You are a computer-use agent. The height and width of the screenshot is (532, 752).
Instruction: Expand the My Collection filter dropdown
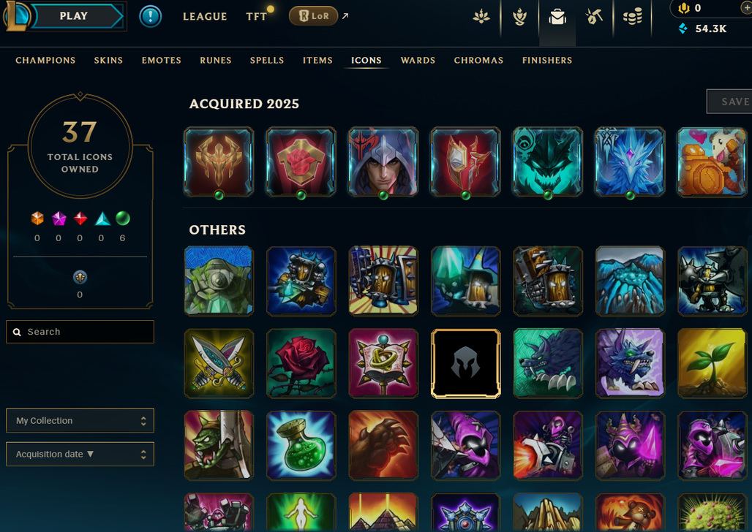(x=80, y=421)
